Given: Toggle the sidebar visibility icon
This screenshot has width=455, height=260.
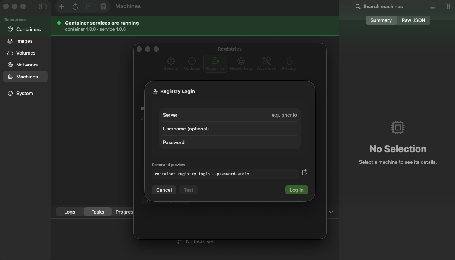Looking at the screenshot, I should [x=43, y=6].
